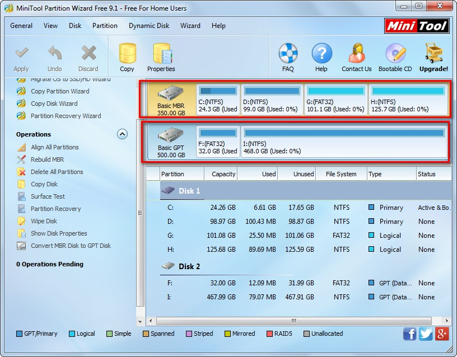Select the Basic MBR 350 GB disk
Image resolution: width=457 pixels, height=357 pixels.
[x=171, y=100]
